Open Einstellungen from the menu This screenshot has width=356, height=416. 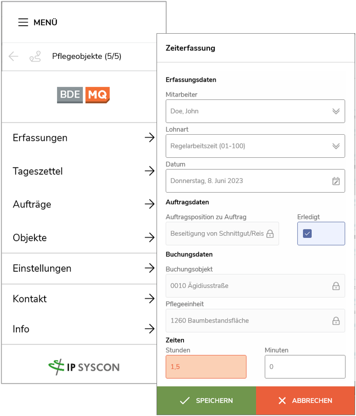click(x=84, y=268)
